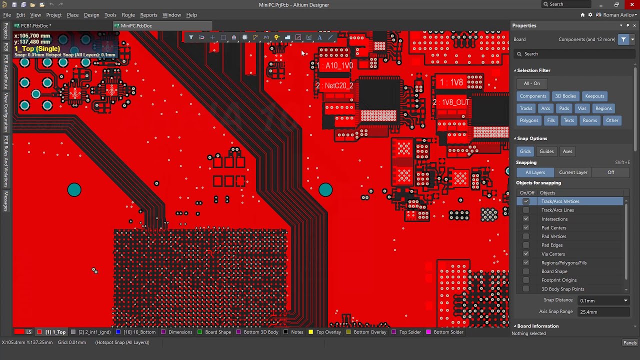Toggle Intersections snapping checkbox
640x360 pixels.
[526, 219]
